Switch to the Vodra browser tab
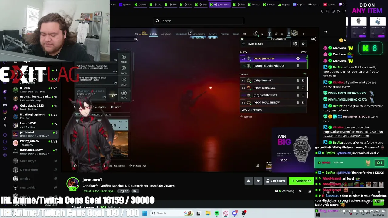 [x=314, y=5]
